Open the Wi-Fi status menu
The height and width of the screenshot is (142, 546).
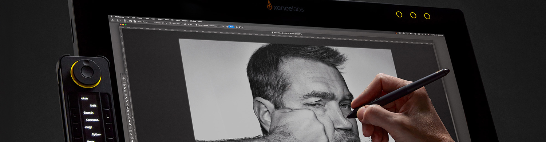click(x=415, y=34)
